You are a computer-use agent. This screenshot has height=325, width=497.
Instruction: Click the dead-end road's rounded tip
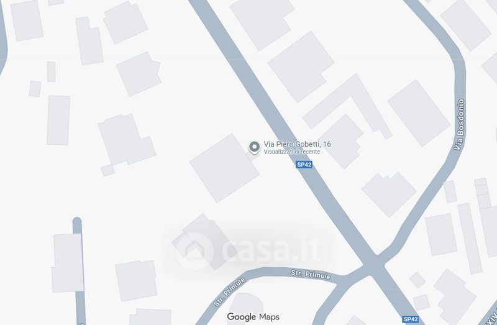[77, 221]
